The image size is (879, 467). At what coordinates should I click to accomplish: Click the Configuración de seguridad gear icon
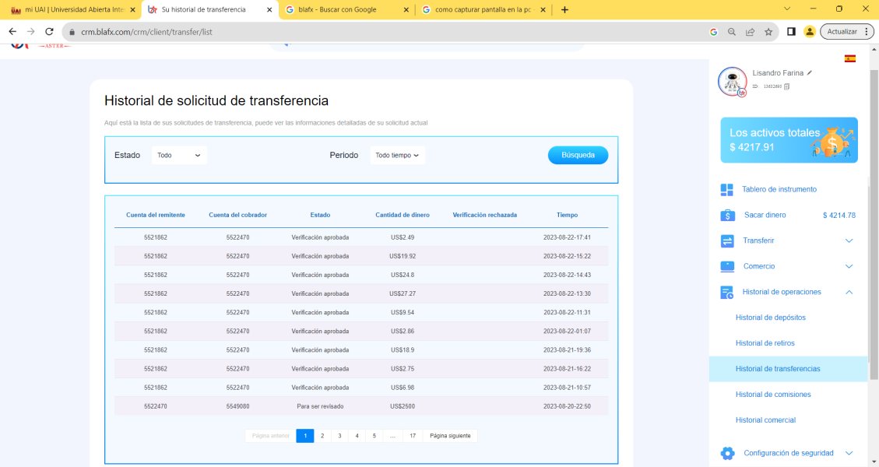pos(727,453)
